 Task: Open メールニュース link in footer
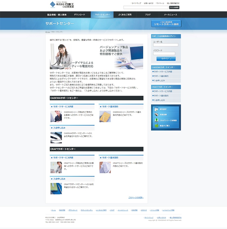point(123,210)
